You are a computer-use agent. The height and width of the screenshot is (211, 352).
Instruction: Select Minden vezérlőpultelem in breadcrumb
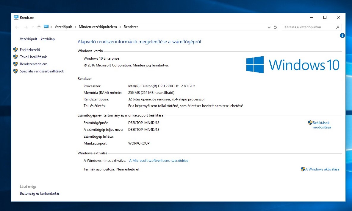98,27
